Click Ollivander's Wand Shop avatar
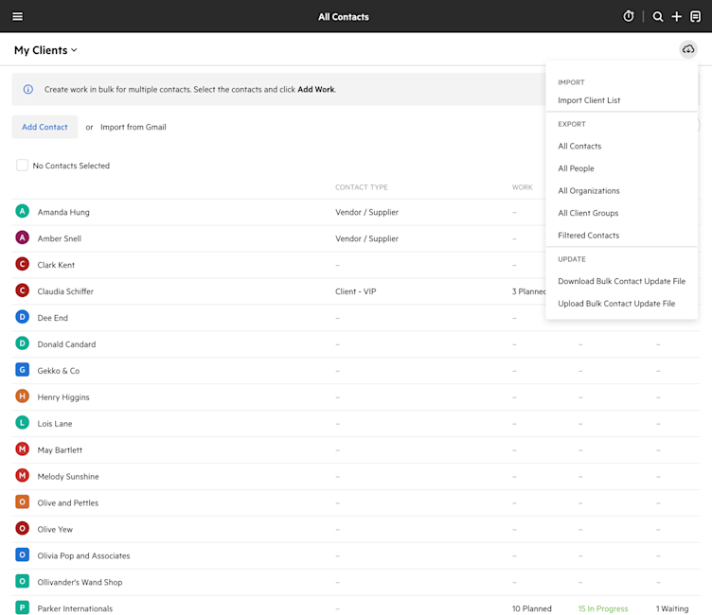712x615 pixels. click(x=23, y=581)
